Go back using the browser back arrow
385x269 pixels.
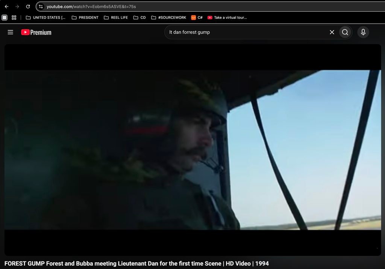tap(7, 7)
